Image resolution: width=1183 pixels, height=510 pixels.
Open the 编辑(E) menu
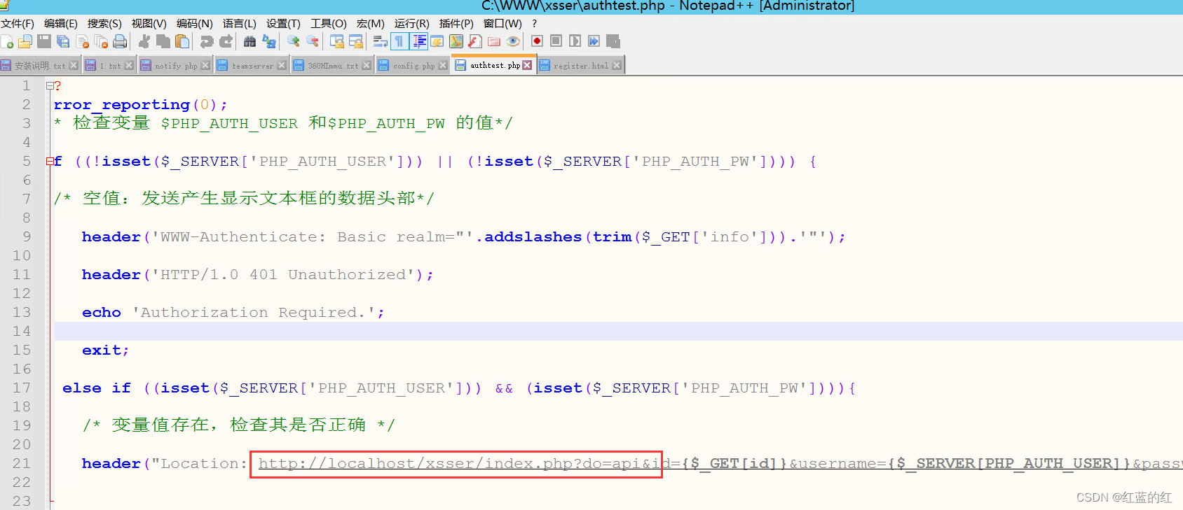(61, 24)
